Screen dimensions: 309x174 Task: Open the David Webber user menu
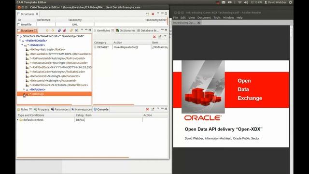pos(275,2)
